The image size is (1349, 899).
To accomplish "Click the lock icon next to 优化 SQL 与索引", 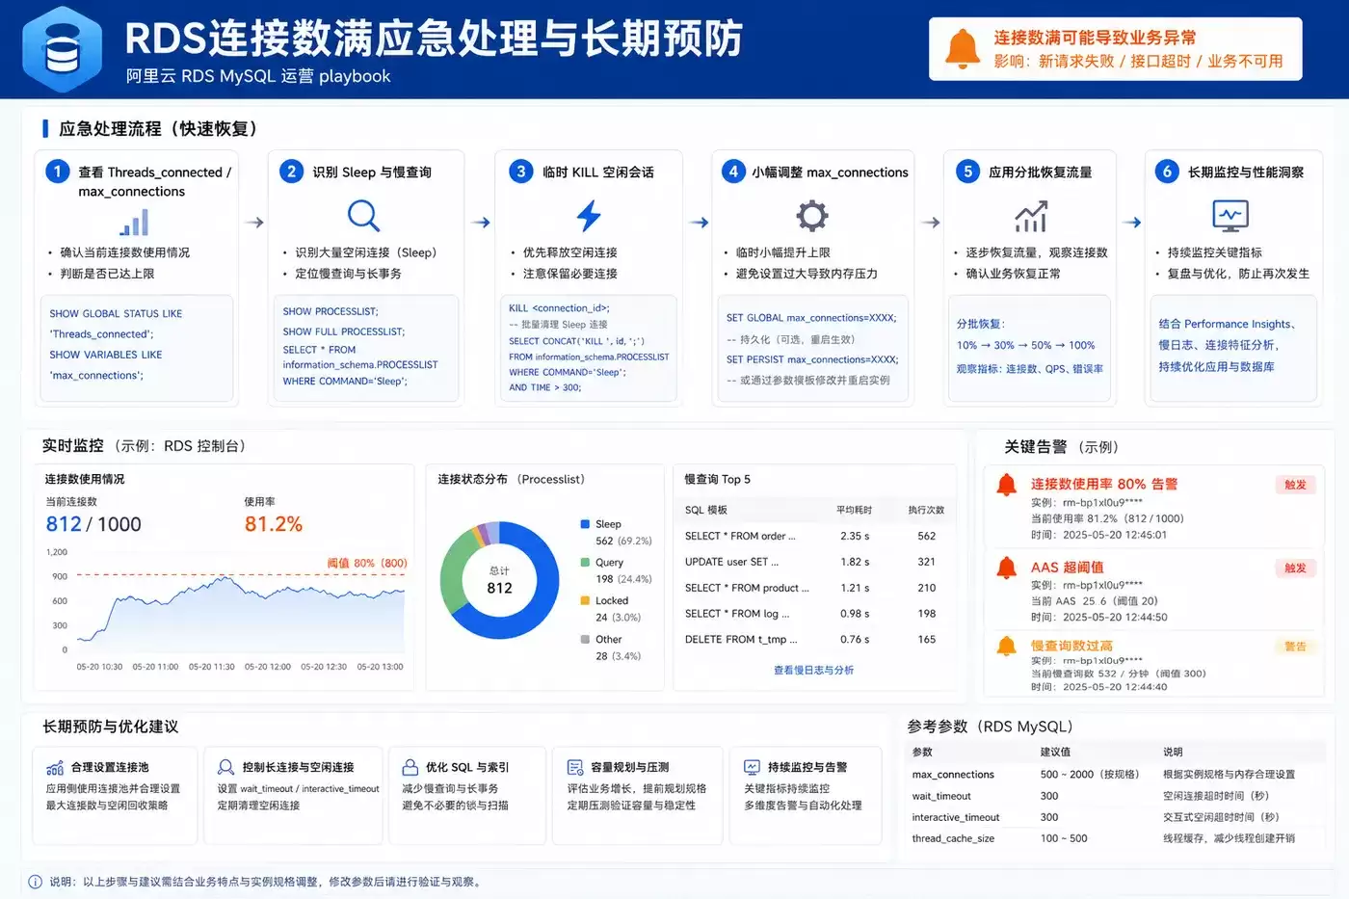I will pos(410,767).
